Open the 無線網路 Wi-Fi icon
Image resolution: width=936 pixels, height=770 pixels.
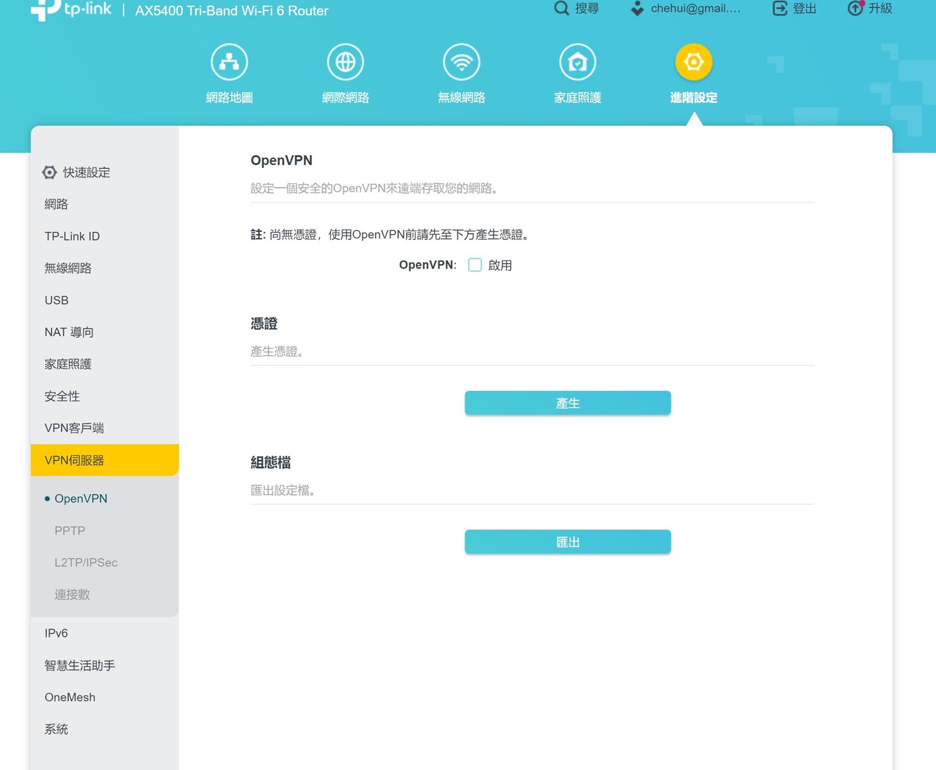click(462, 62)
